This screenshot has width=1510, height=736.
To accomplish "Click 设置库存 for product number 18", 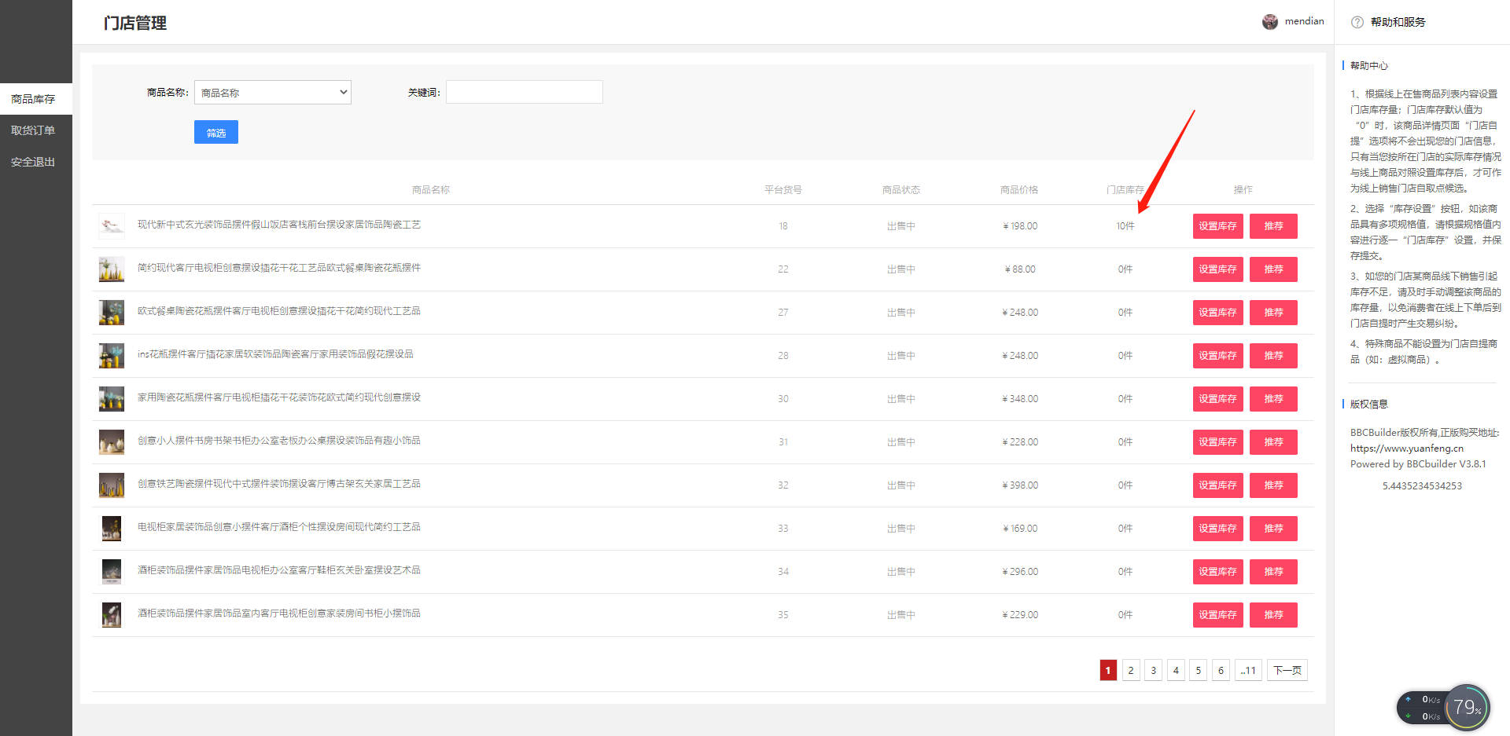I will coord(1218,226).
